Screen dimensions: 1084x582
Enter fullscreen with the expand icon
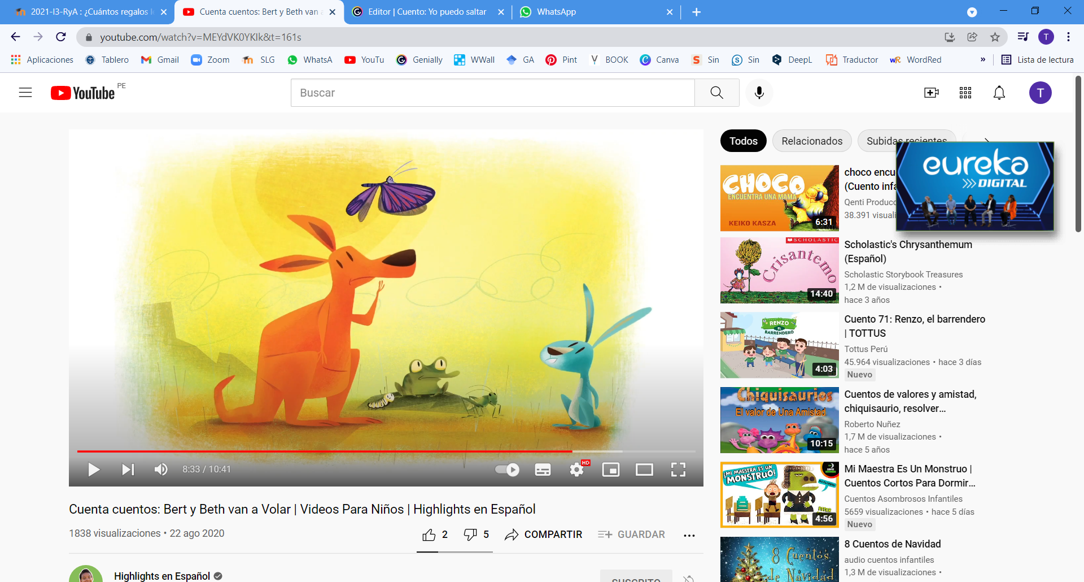click(x=679, y=469)
